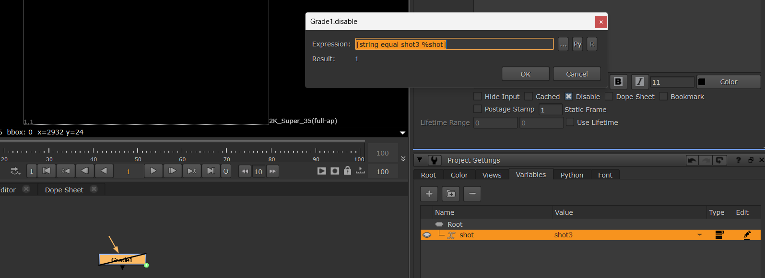This screenshot has height=278, width=765.
Task: Uncheck the Disable checkbox
Action: point(569,97)
